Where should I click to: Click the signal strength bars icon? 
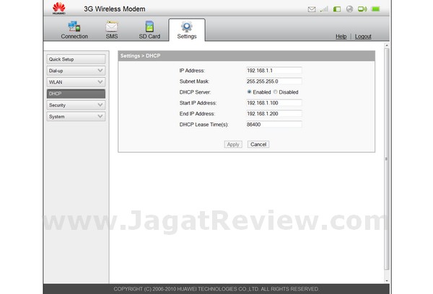tap(324, 9)
